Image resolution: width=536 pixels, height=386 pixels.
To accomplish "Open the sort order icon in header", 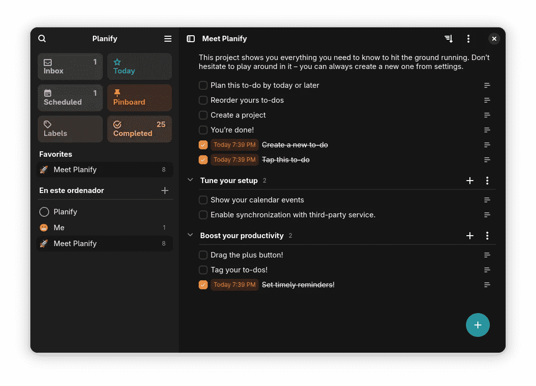I will click(449, 39).
